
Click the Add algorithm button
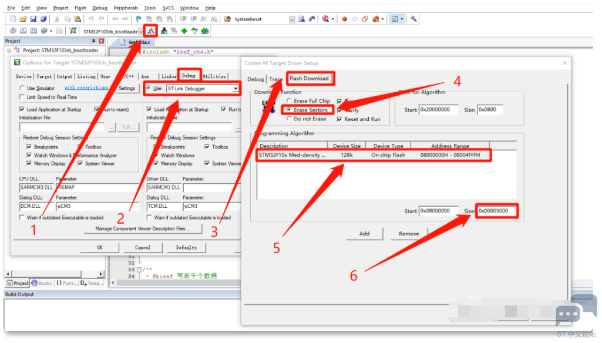365,233
